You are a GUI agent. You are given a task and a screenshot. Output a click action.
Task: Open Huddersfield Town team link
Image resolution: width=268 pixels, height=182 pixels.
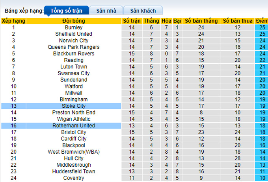coord(74,171)
